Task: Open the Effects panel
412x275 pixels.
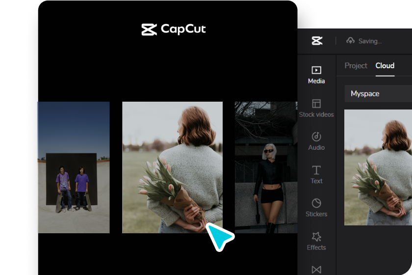Action: [x=316, y=241]
